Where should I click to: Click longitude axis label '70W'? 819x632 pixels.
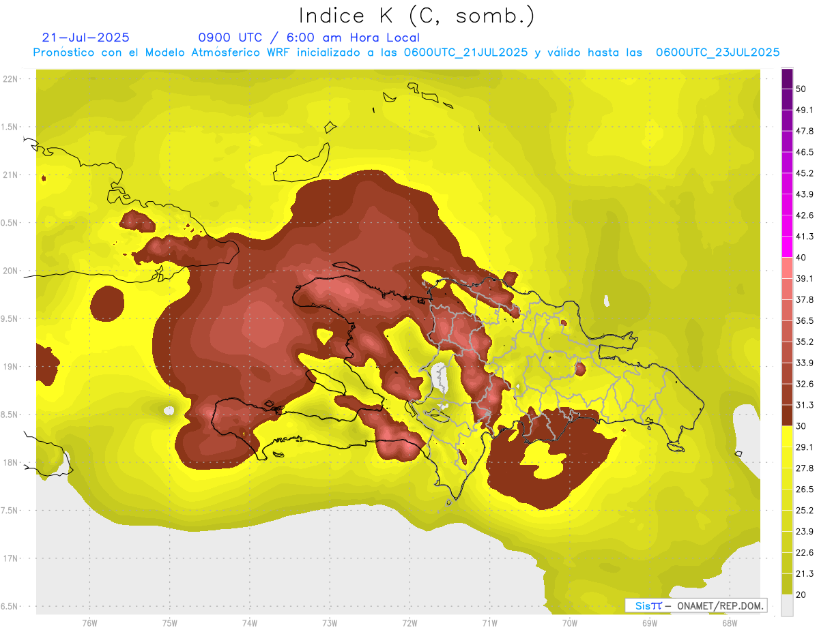pyautogui.click(x=569, y=623)
